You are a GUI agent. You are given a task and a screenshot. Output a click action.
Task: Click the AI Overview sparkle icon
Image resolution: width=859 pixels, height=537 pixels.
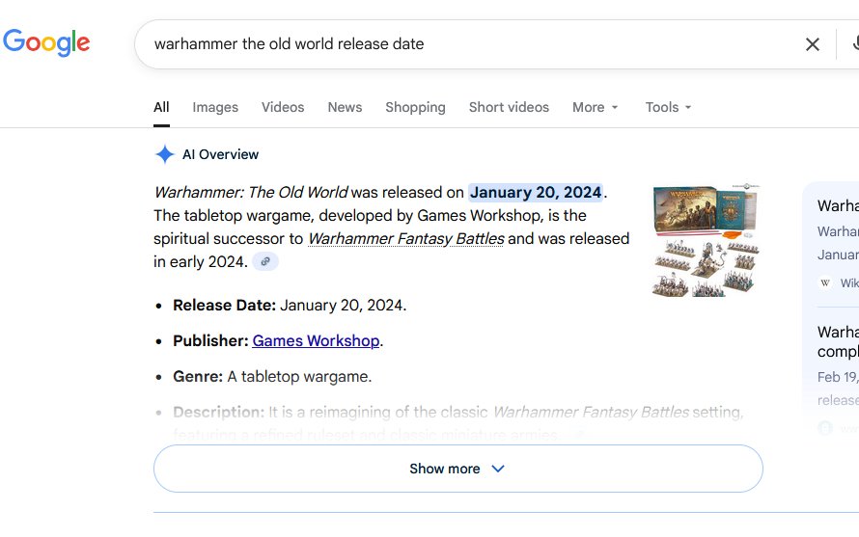coord(164,154)
